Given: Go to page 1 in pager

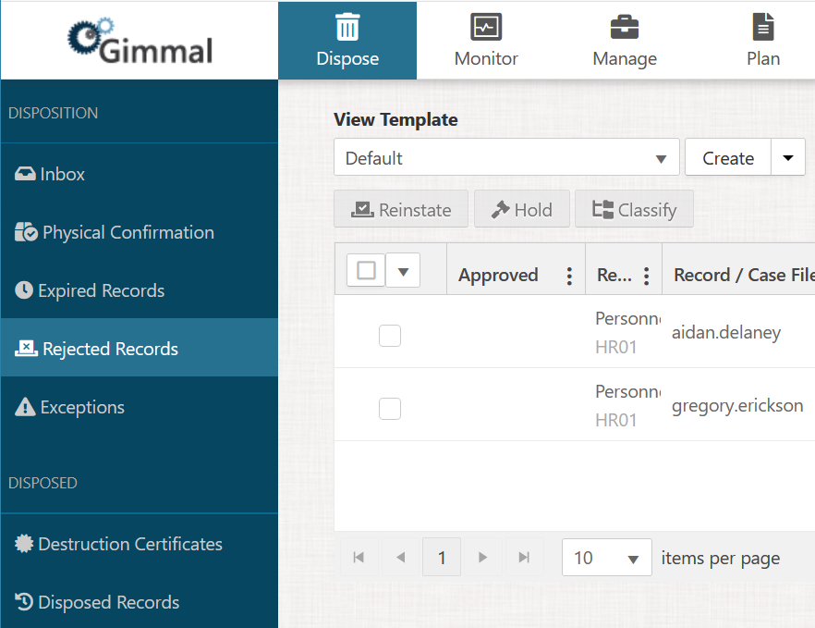Looking at the screenshot, I should point(442,558).
